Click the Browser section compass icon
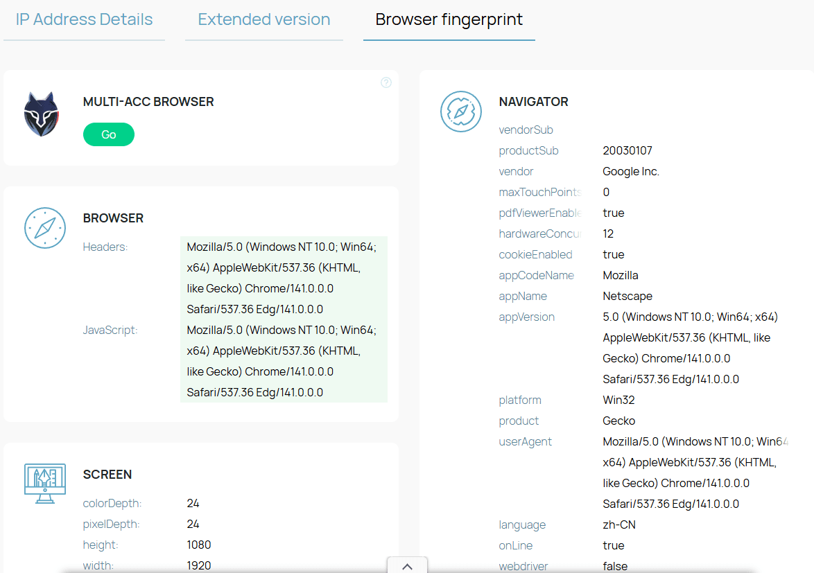 [45, 228]
